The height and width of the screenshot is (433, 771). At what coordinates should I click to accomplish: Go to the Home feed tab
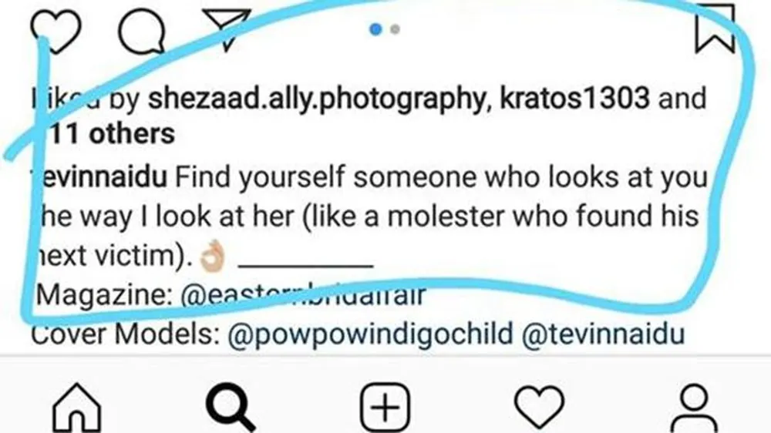point(76,404)
